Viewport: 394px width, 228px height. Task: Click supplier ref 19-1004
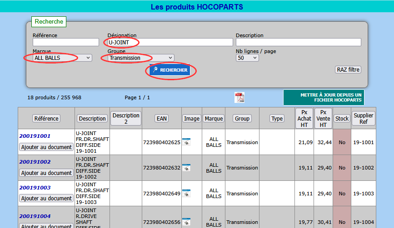click(364, 222)
